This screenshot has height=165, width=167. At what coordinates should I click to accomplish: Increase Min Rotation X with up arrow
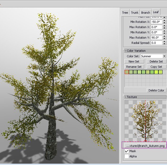[165, 21]
